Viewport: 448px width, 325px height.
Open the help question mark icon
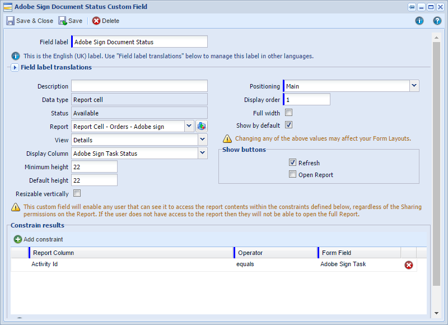point(437,21)
